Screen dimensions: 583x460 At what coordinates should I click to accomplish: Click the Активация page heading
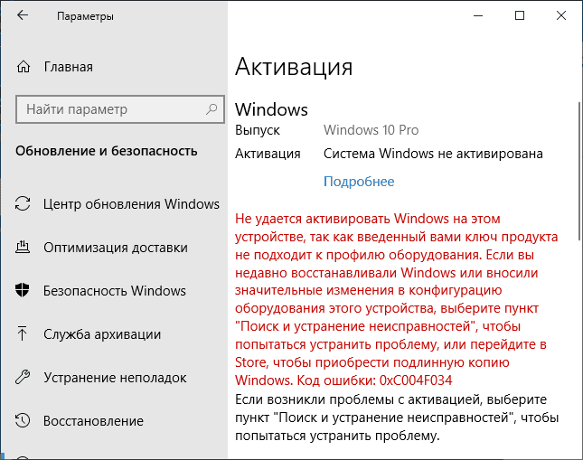click(294, 67)
